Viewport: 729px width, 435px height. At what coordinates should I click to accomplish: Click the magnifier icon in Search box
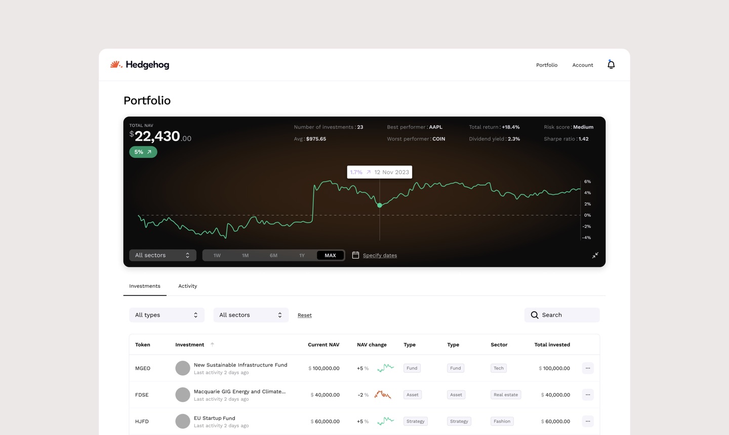click(x=535, y=315)
